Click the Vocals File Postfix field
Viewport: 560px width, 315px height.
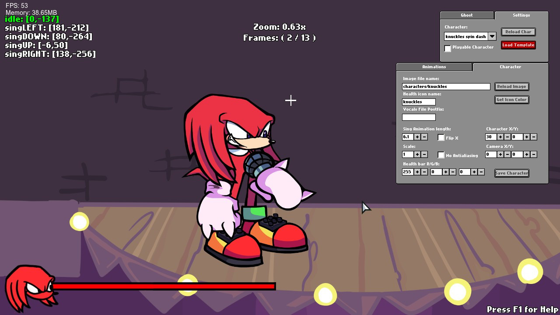coord(419,117)
